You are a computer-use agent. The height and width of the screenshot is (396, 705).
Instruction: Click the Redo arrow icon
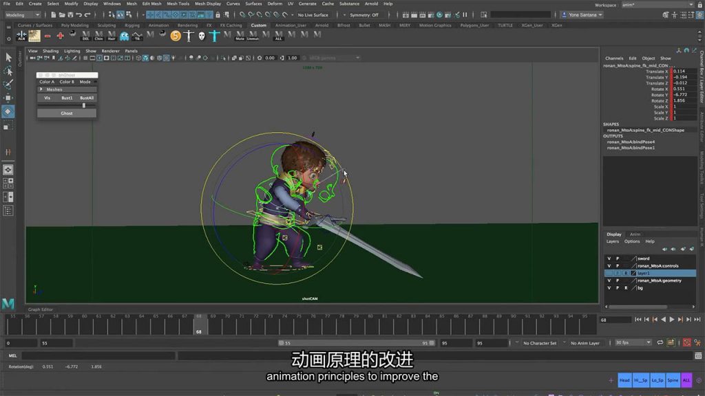pyautogui.click(x=87, y=15)
